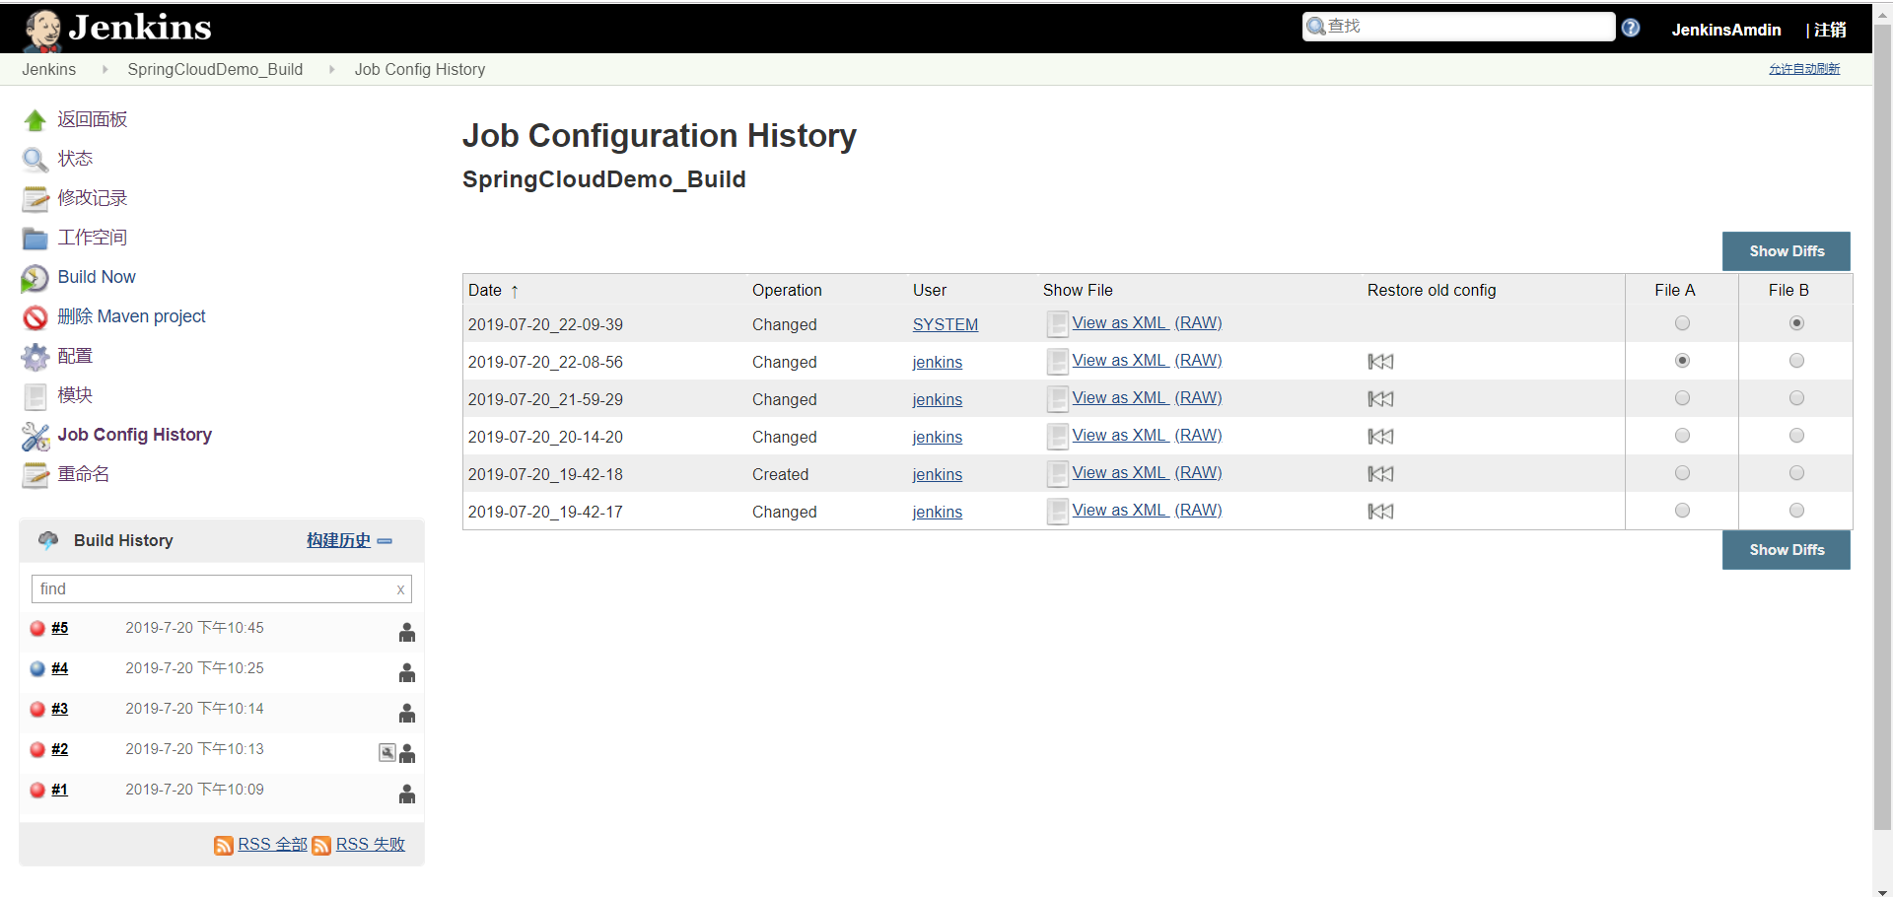Select File B radio for 2019-07-20_22-09-39
This screenshot has height=897, width=1893.
pos(1796,323)
